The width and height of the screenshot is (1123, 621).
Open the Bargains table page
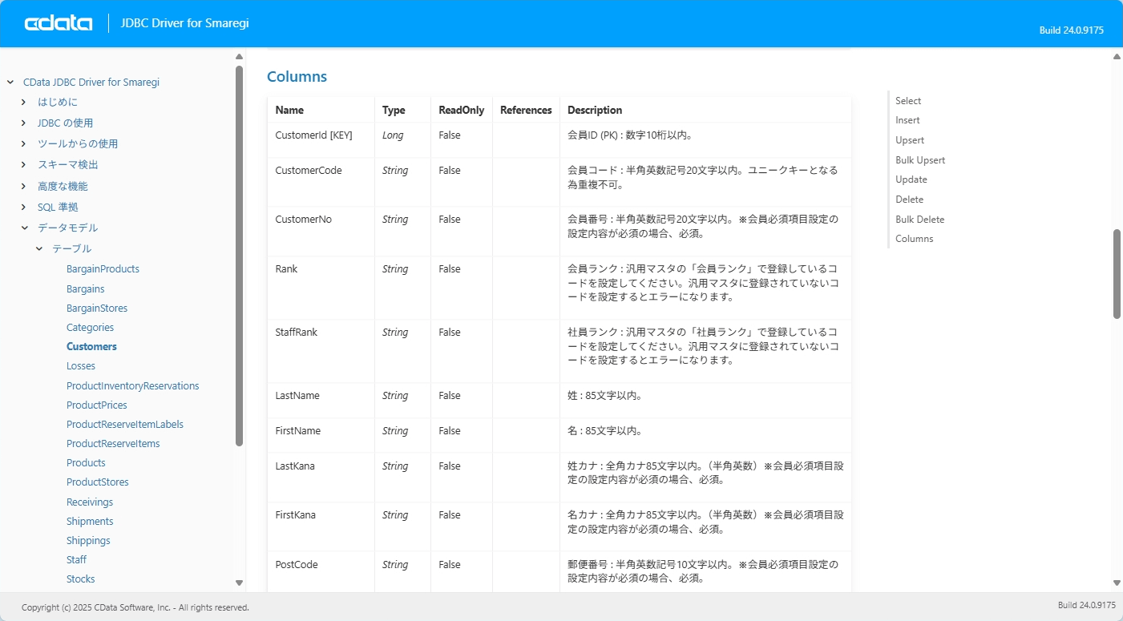(86, 288)
